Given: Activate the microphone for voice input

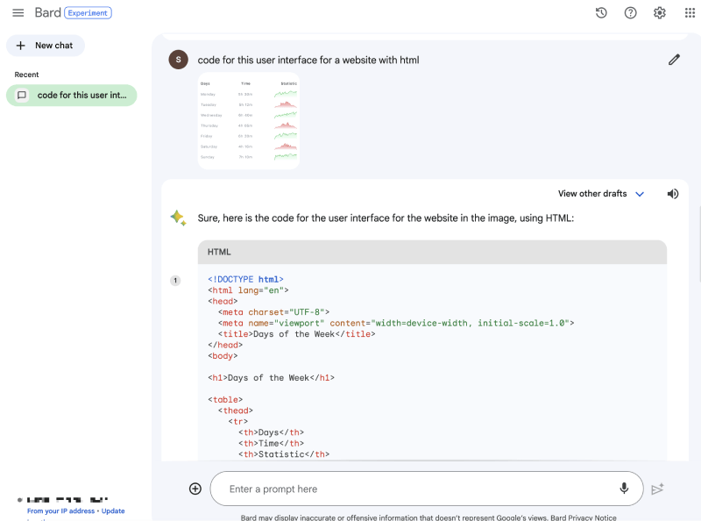Looking at the screenshot, I should (624, 489).
